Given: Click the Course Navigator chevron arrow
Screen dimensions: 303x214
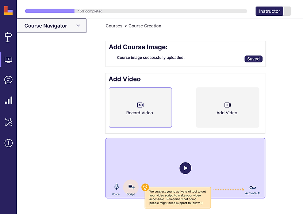Looking at the screenshot, I should click(x=78, y=26).
